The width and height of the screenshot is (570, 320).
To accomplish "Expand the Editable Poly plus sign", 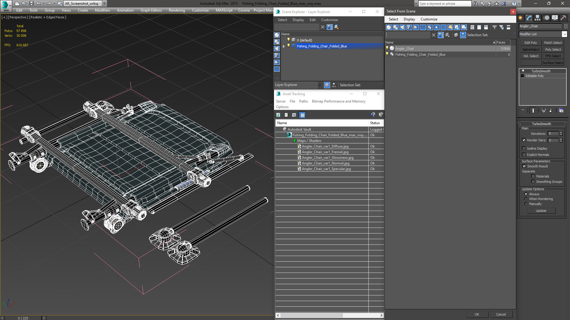I will pyautogui.click(x=522, y=76).
